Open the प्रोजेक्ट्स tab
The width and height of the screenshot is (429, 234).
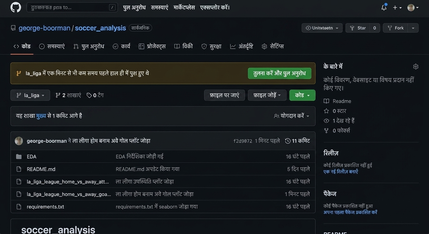pyautogui.click(x=152, y=46)
